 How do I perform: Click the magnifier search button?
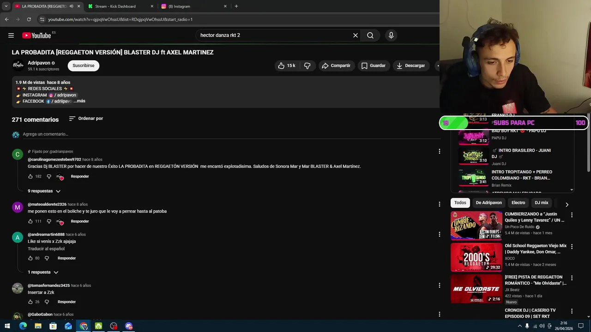click(370, 35)
